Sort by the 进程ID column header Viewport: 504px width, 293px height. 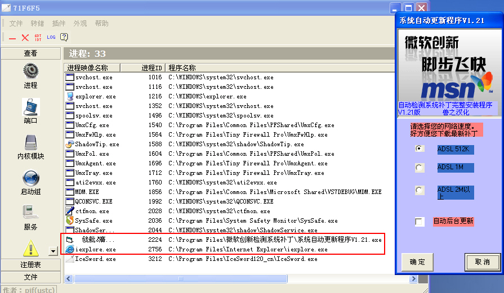pyautogui.click(x=142, y=67)
